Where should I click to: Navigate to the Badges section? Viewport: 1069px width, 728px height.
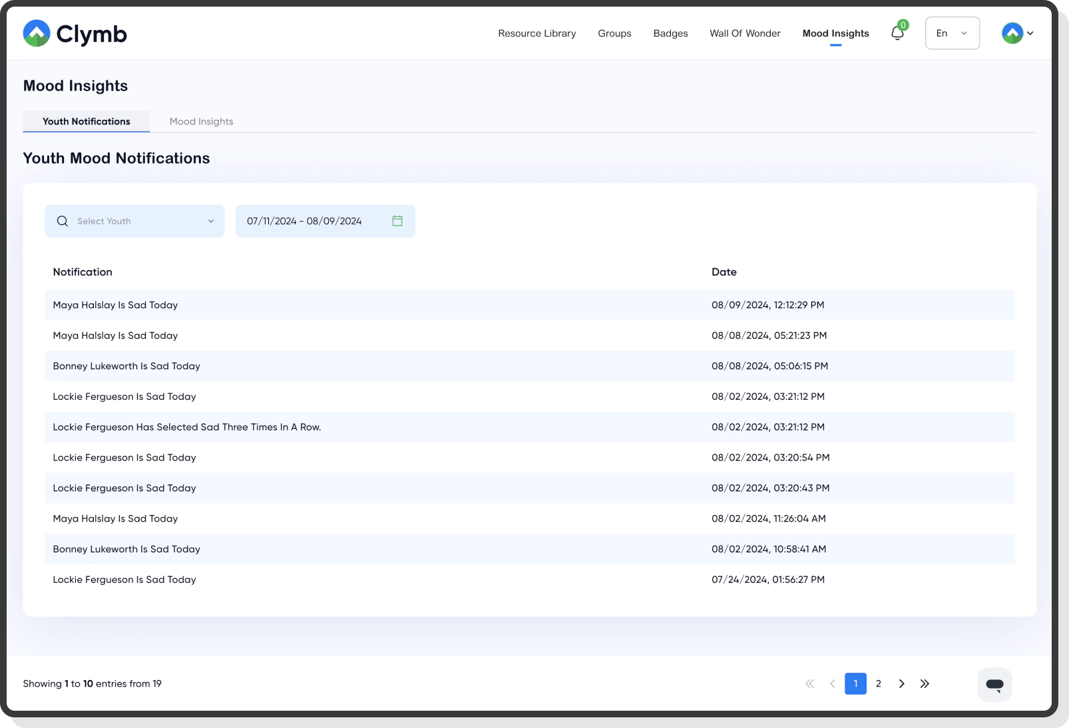click(670, 33)
